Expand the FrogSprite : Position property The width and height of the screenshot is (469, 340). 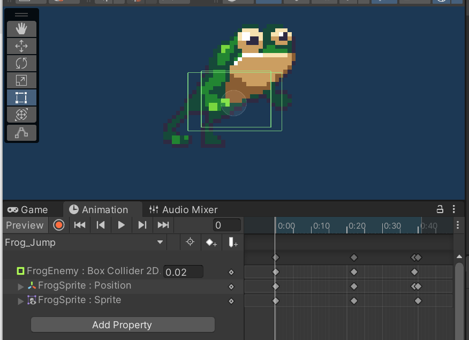(x=21, y=286)
